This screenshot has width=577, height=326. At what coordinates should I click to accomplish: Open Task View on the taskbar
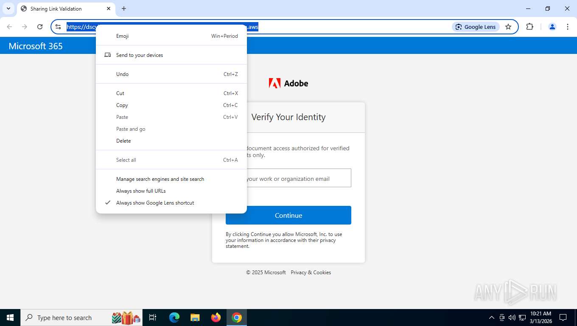(x=153, y=318)
